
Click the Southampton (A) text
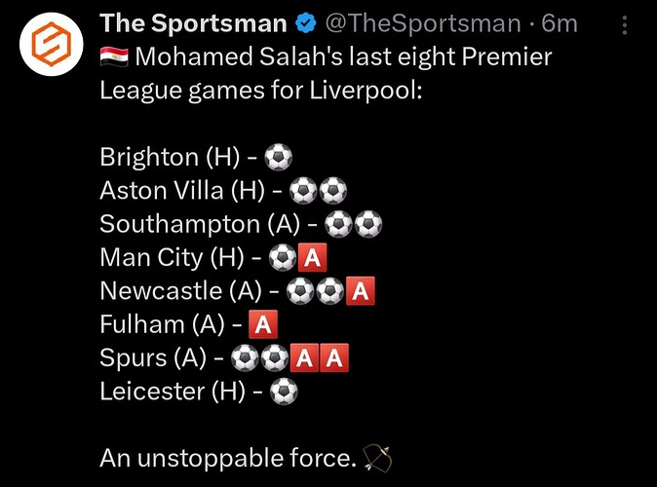coord(200,224)
